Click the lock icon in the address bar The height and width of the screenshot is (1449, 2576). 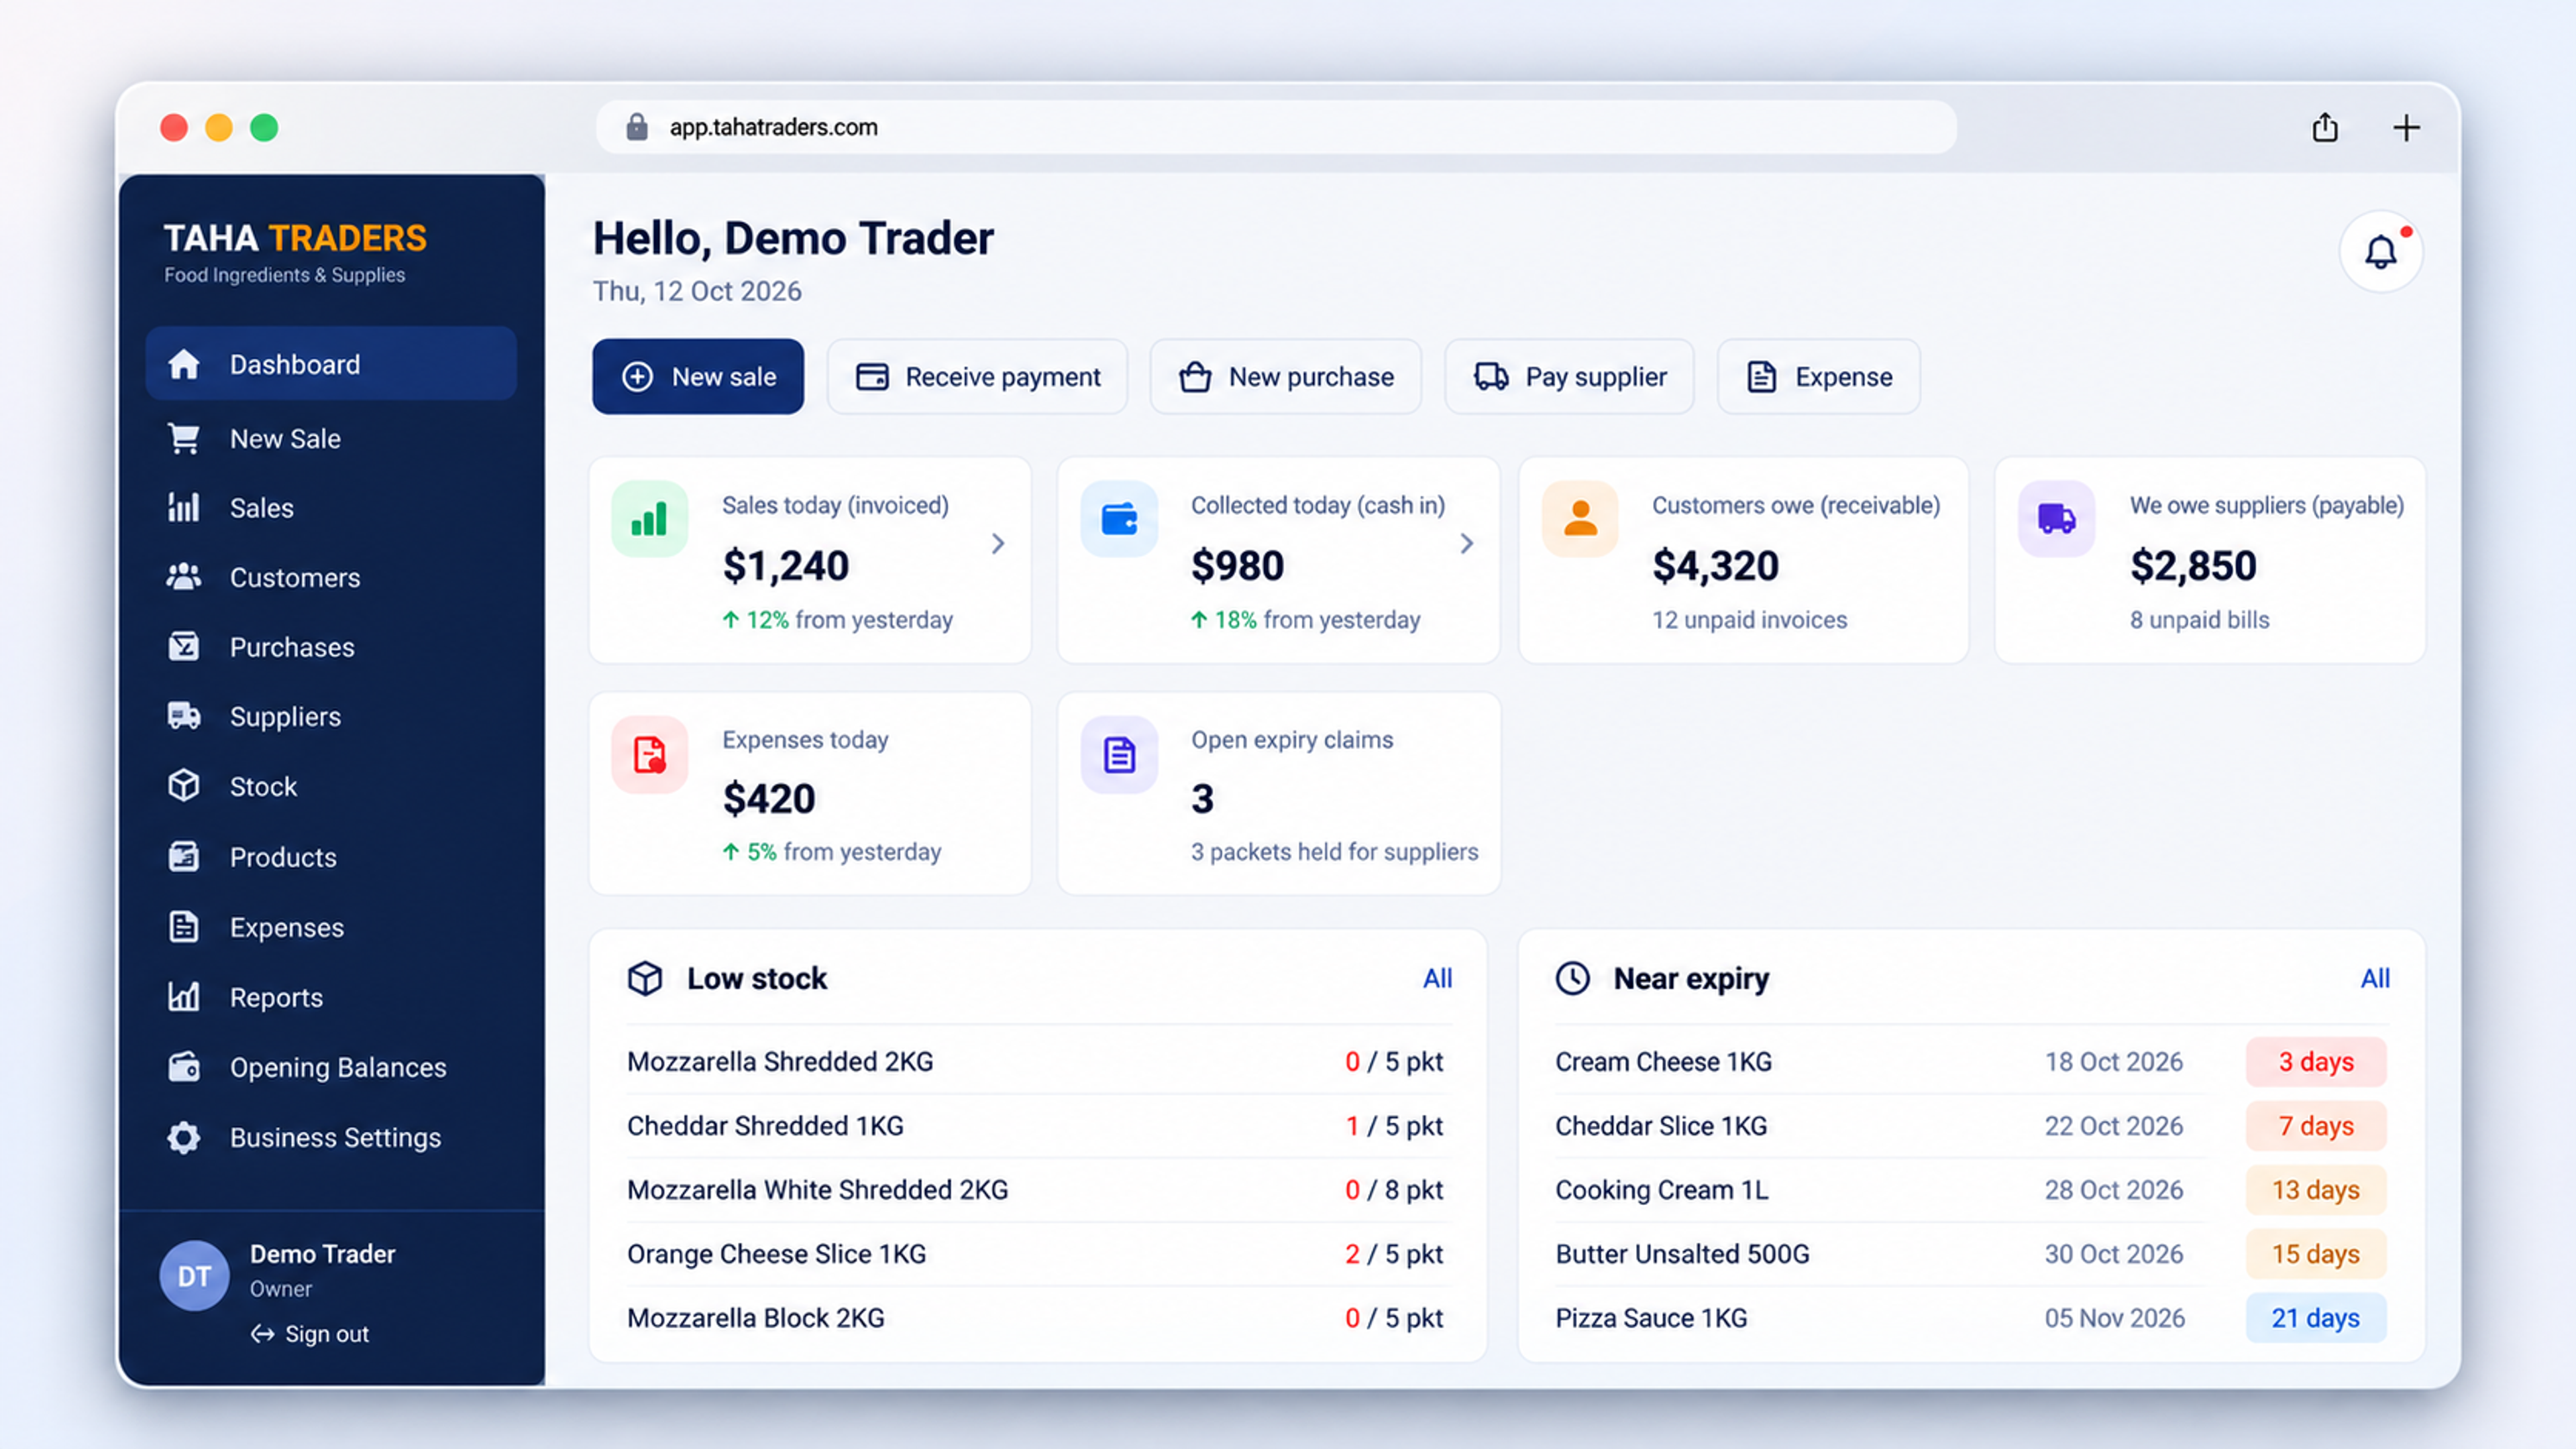(x=637, y=127)
